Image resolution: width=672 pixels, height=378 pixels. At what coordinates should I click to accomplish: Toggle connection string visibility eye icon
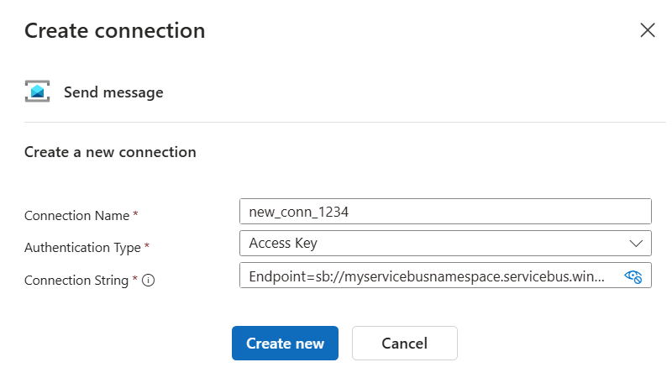[x=633, y=276]
